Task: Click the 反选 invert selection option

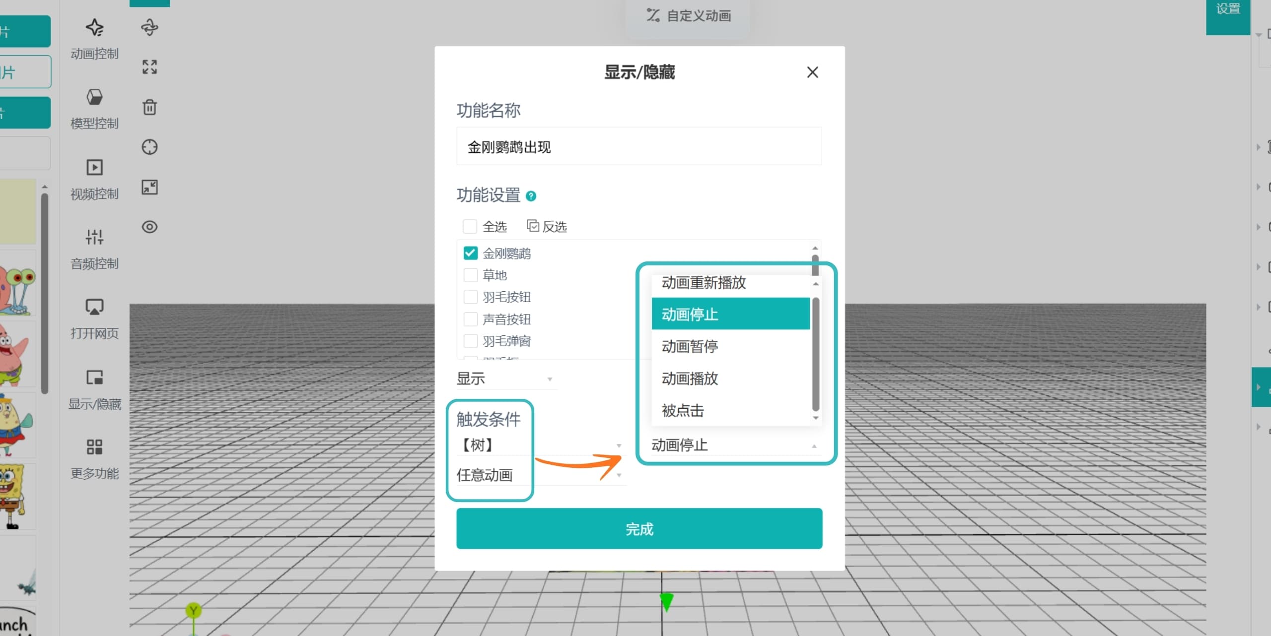Action: click(547, 227)
